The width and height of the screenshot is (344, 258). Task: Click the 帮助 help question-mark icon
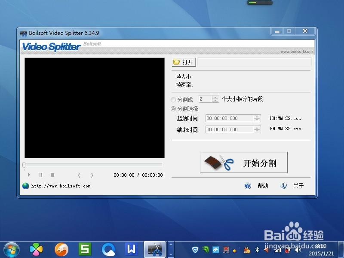248,186
